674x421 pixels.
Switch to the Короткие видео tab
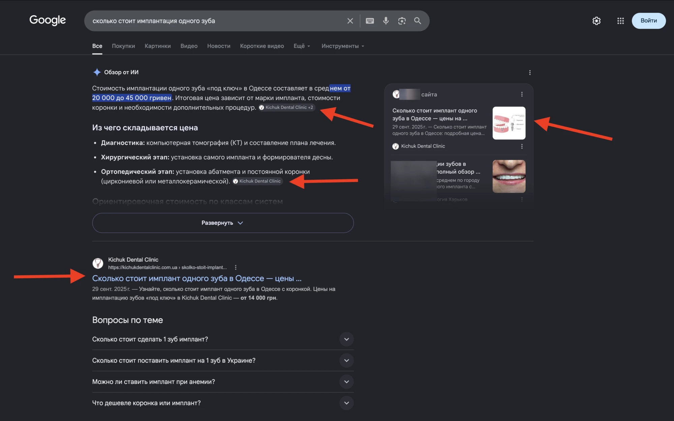coord(262,46)
